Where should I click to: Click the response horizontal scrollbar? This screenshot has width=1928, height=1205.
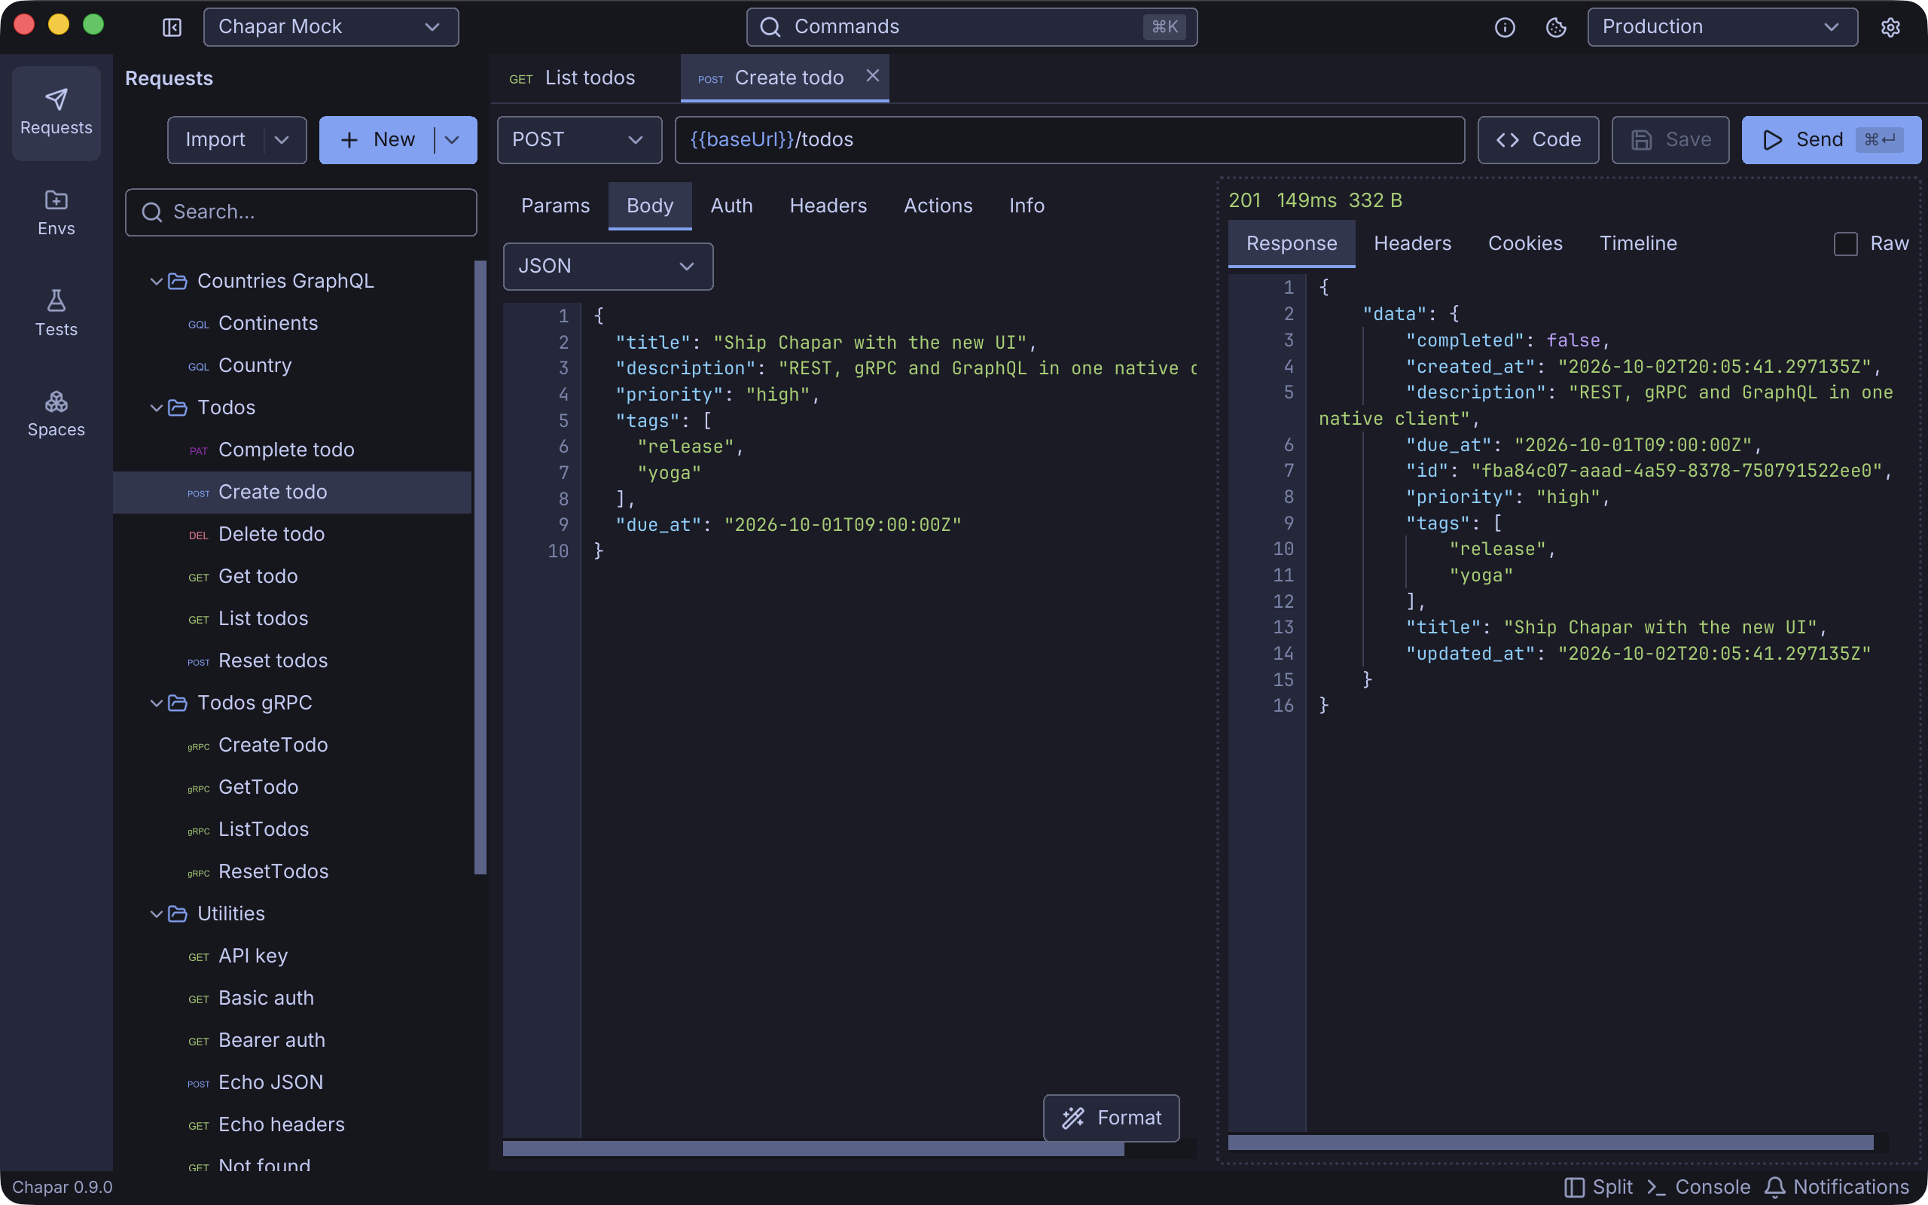tap(1550, 1142)
